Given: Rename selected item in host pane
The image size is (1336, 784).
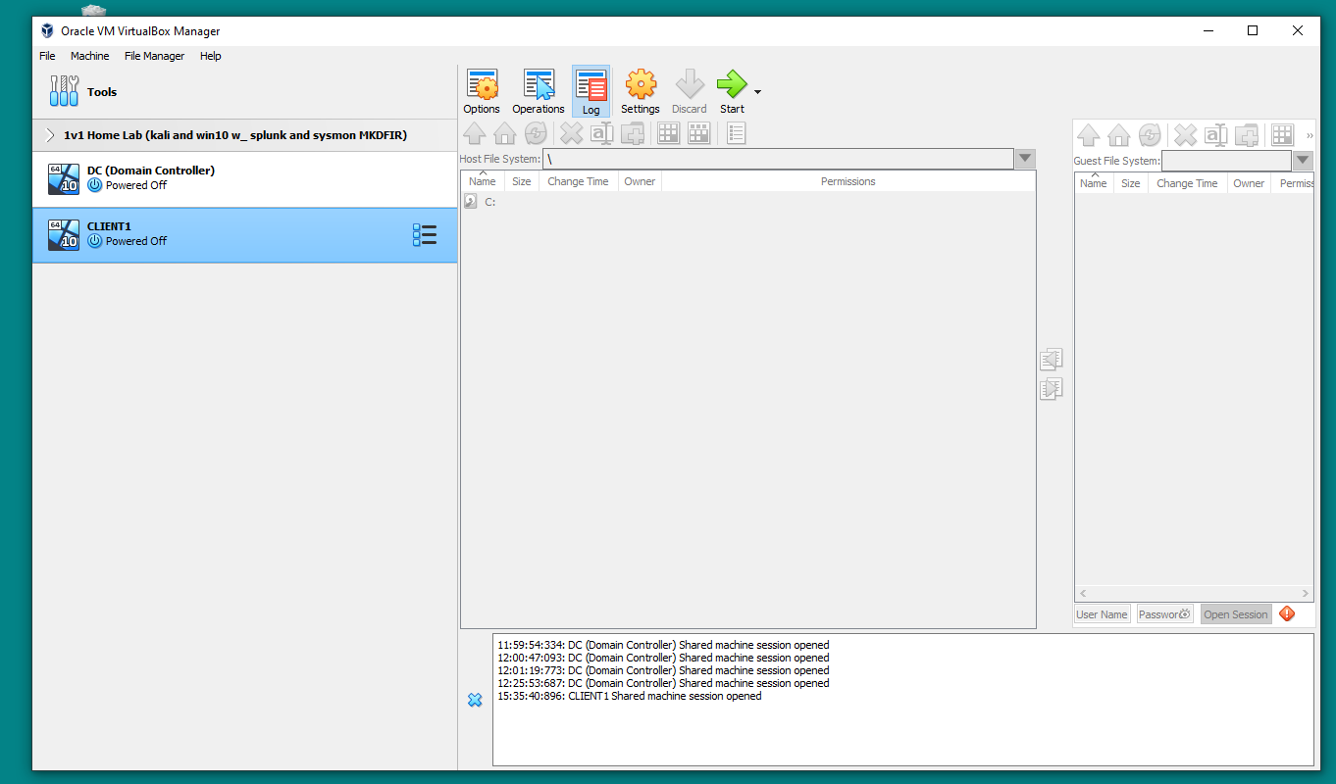Looking at the screenshot, I should click(602, 133).
